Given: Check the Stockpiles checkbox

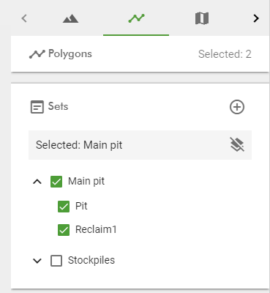Looking at the screenshot, I should pyautogui.click(x=56, y=261).
